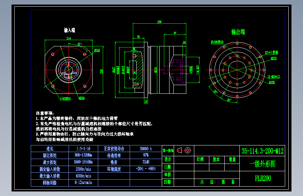Click note 2 about checking 电机 dimensions
303x196 pixels.
pyautogui.click(x=94, y=126)
